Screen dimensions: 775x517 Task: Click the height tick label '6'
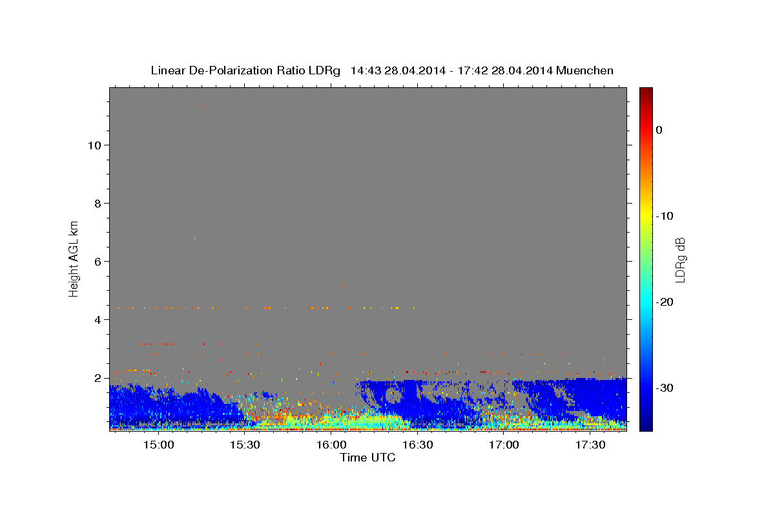tap(99, 262)
